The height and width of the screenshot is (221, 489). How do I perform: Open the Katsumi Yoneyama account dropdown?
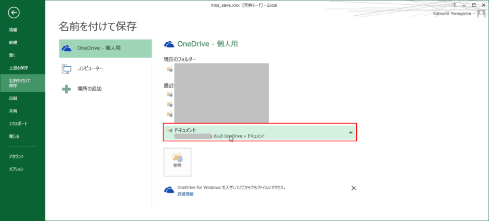tap(454, 14)
